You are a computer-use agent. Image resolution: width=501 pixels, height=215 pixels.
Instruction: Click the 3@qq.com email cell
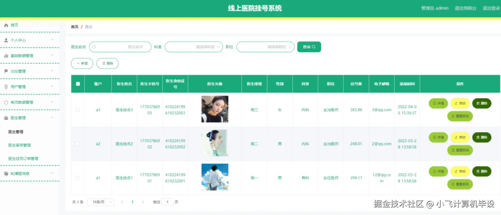coord(382,110)
